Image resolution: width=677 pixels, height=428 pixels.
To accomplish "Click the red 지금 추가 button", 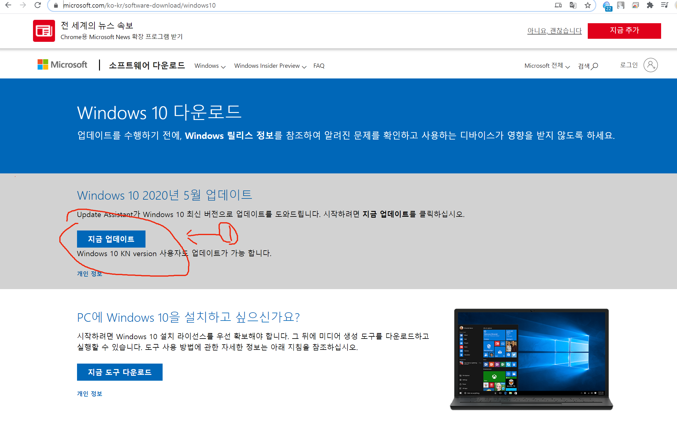I will click(x=624, y=31).
